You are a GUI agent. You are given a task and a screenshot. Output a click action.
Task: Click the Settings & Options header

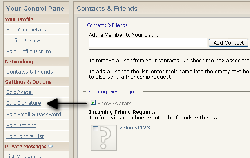28,82
